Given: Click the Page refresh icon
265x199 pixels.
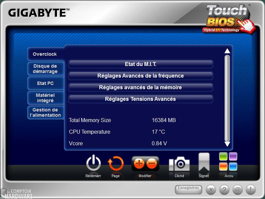Looking at the screenshot, I should coord(116,164).
